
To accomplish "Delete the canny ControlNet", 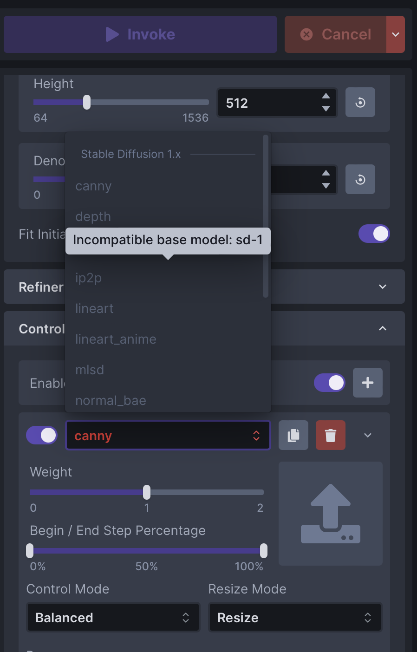I will pos(330,435).
